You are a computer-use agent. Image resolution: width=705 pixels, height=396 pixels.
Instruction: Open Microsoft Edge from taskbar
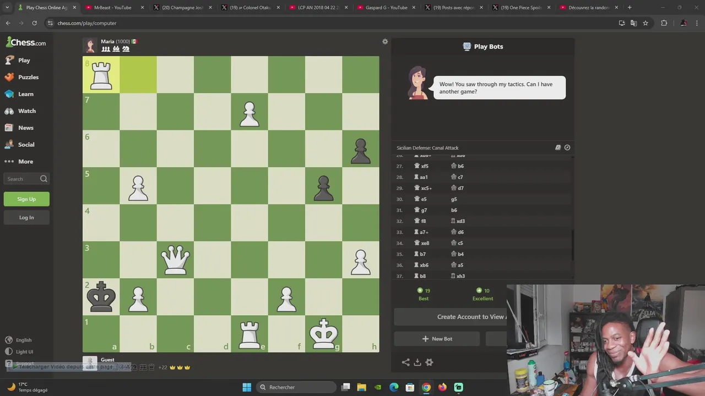394,387
